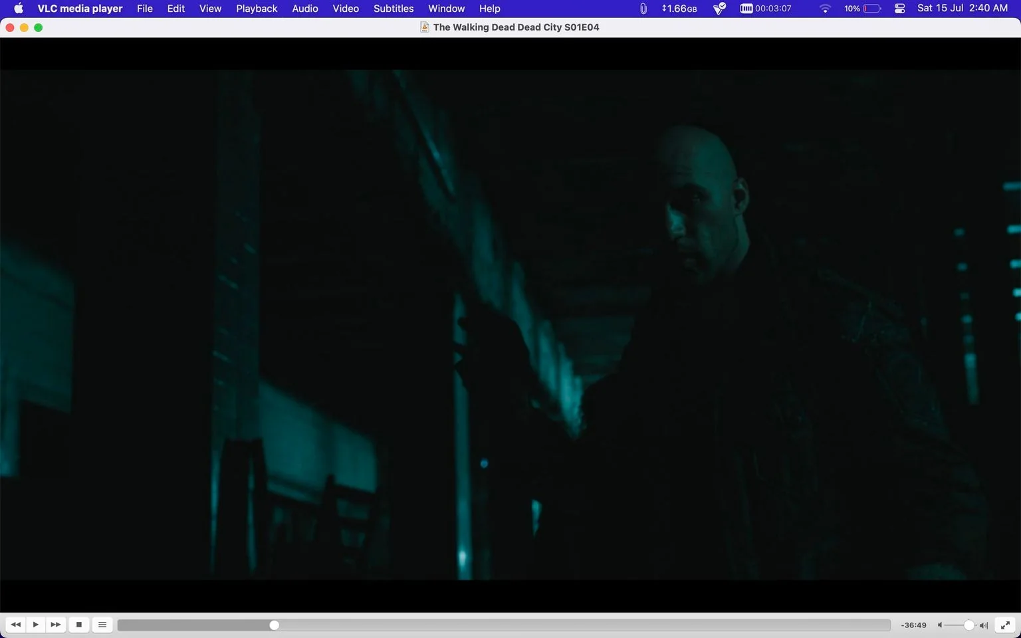Show the playlist via the list icon
Image resolution: width=1021 pixels, height=638 pixels.
(x=102, y=625)
